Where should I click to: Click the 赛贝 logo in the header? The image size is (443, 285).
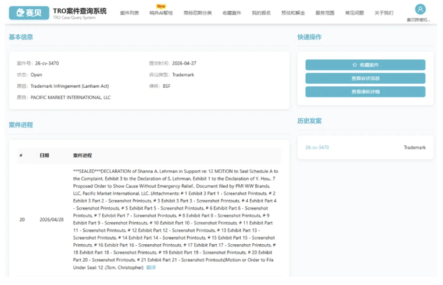29,12
